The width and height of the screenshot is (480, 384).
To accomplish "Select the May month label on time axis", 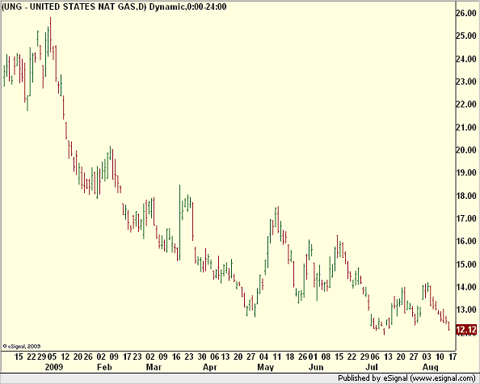I will (266, 367).
